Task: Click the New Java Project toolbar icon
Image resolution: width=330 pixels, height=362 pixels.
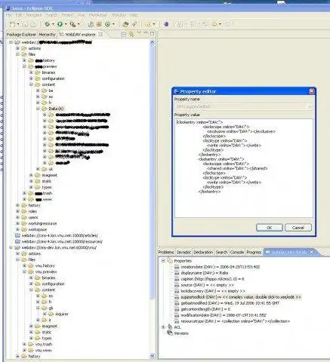Action: tap(91, 24)
